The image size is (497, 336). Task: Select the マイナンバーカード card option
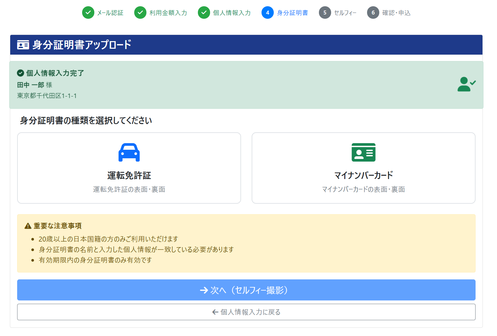[x=363, y=168]
